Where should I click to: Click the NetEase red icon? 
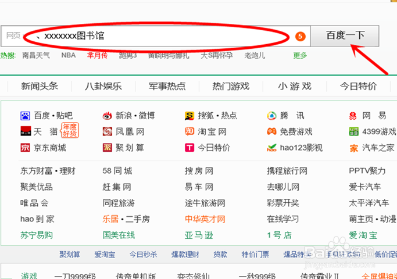tap(353, 116)
